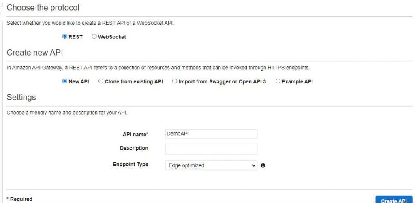Screen dimensions: 415x203
Task: Click into the empty Description field
Action: (211, 149)
